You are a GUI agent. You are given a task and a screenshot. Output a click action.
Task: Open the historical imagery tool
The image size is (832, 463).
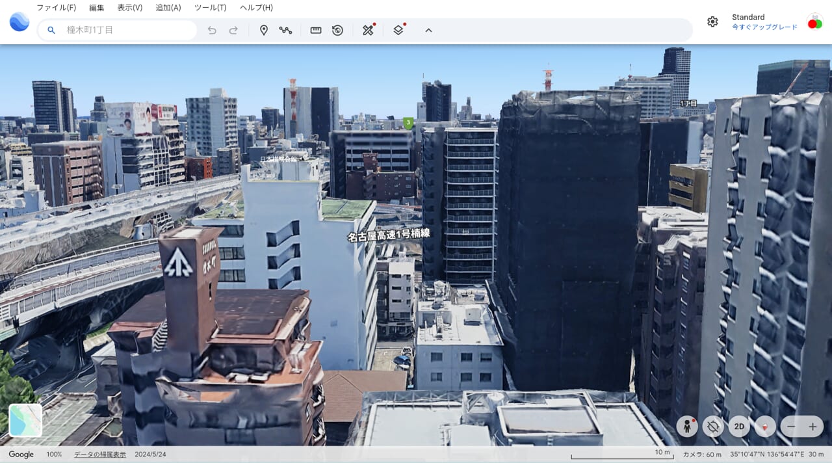(x=337, y=30)
